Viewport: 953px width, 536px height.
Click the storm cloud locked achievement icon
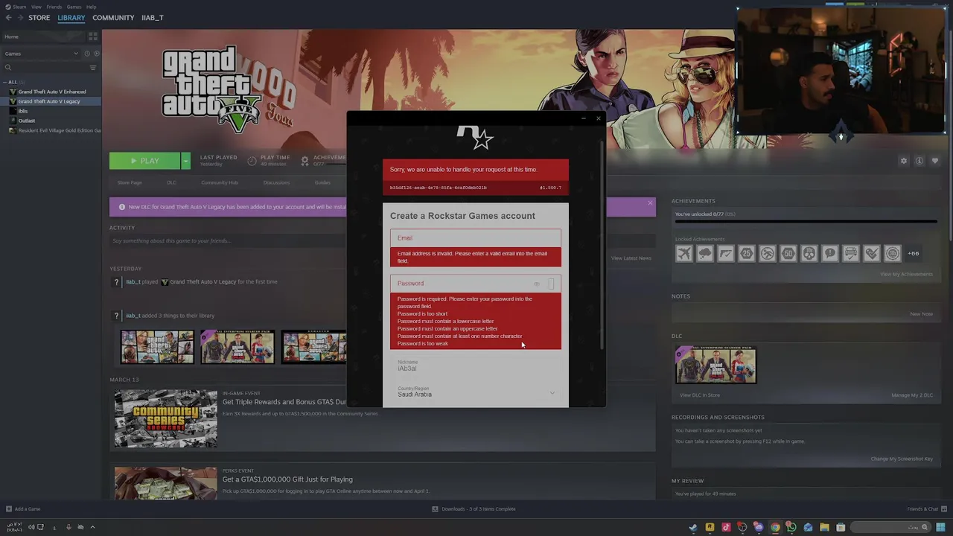(705, 253)
